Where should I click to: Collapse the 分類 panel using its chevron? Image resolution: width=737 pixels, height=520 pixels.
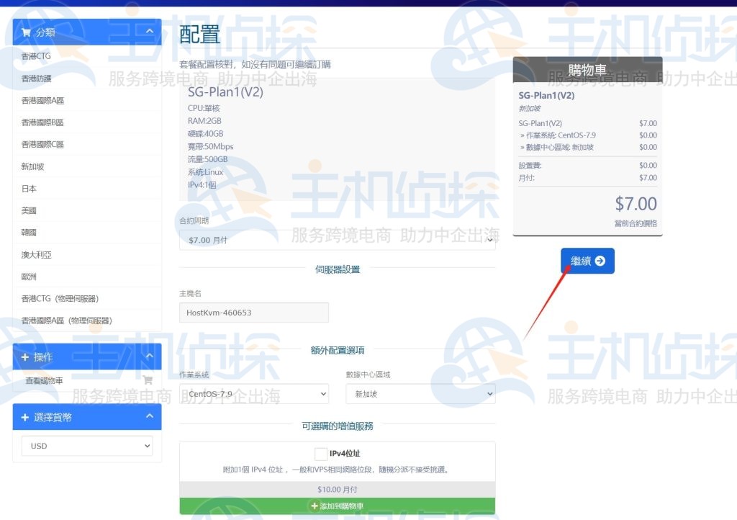click(150, 32)
